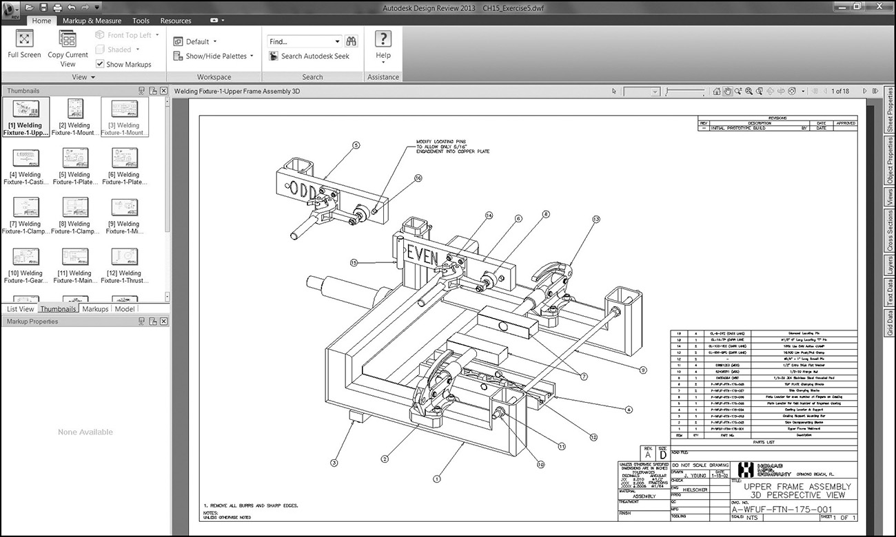The width and height of the screenshot is (896, 537).
Task: Float the Markup Properties palette icon
Action: [x=153, y=322]
